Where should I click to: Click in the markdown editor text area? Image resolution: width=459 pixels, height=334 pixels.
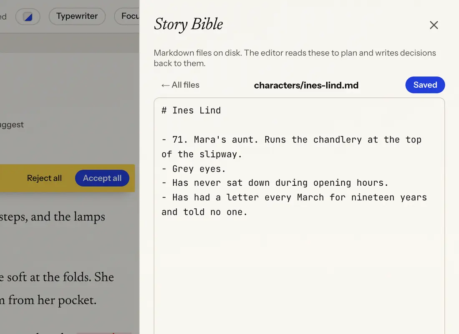click(299, 216)
